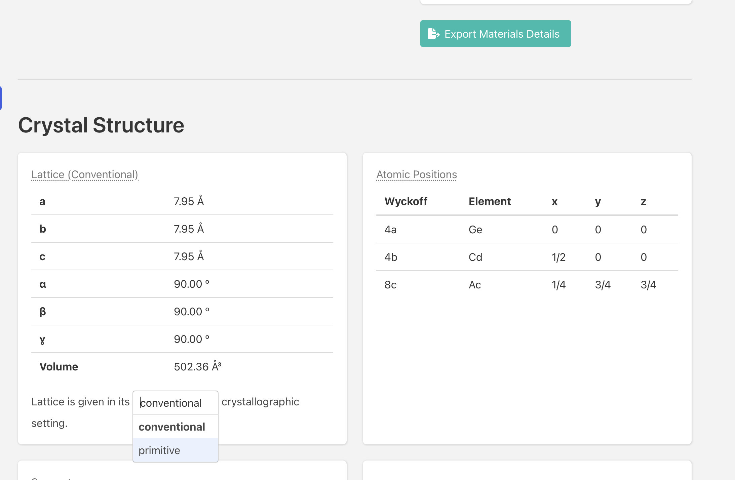Click the Volume row label
The height and width of the screenshot is (480, 735).
coord(59,367)
